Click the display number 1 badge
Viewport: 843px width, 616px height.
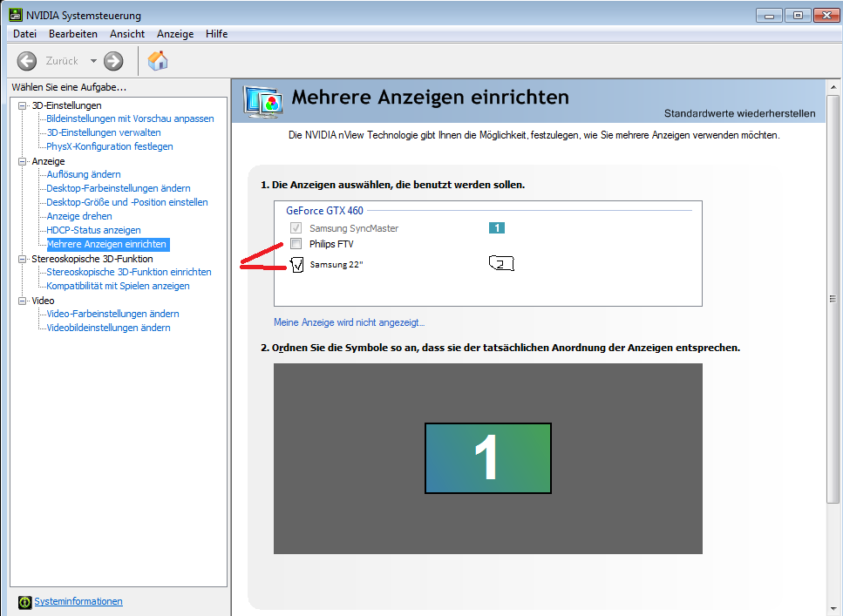click(x=496, y=228)
